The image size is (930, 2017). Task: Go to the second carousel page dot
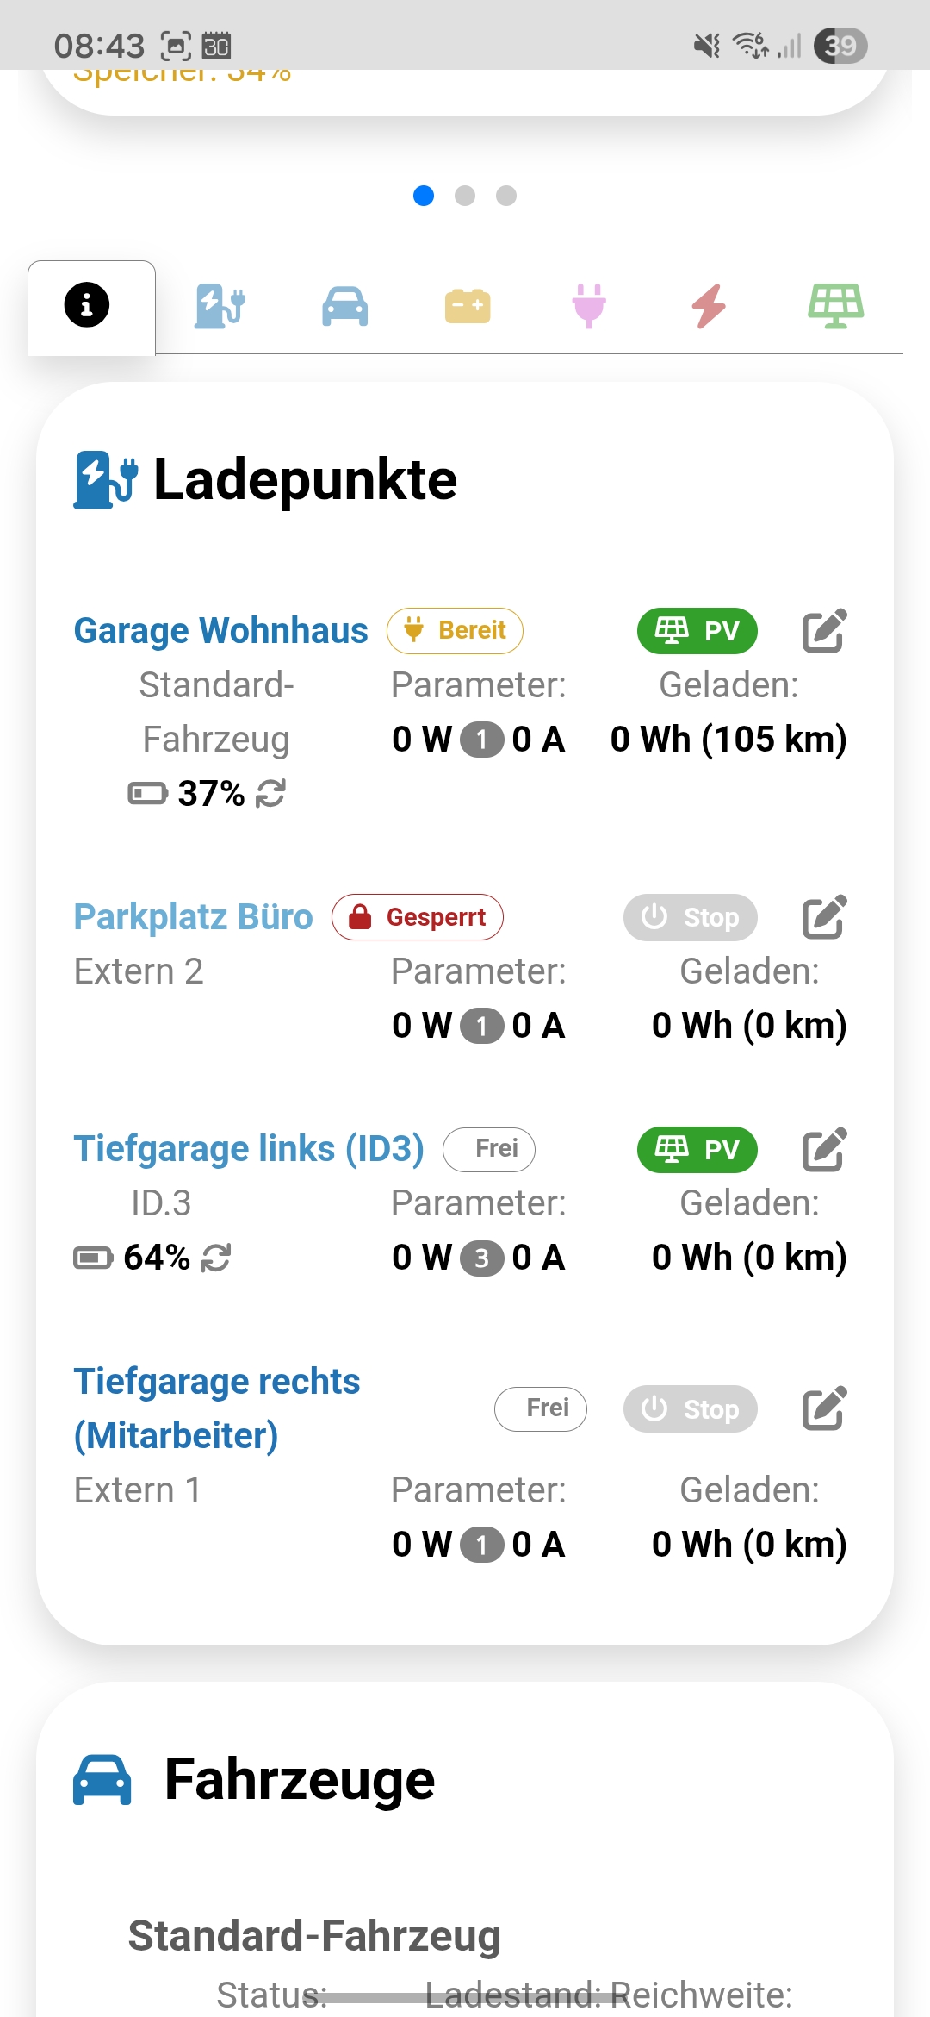(465, 196)
